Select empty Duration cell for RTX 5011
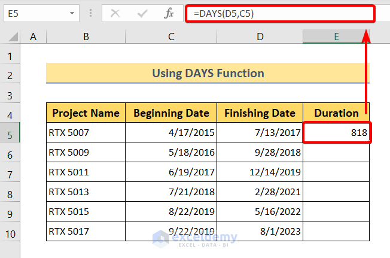 click(336, 172)
